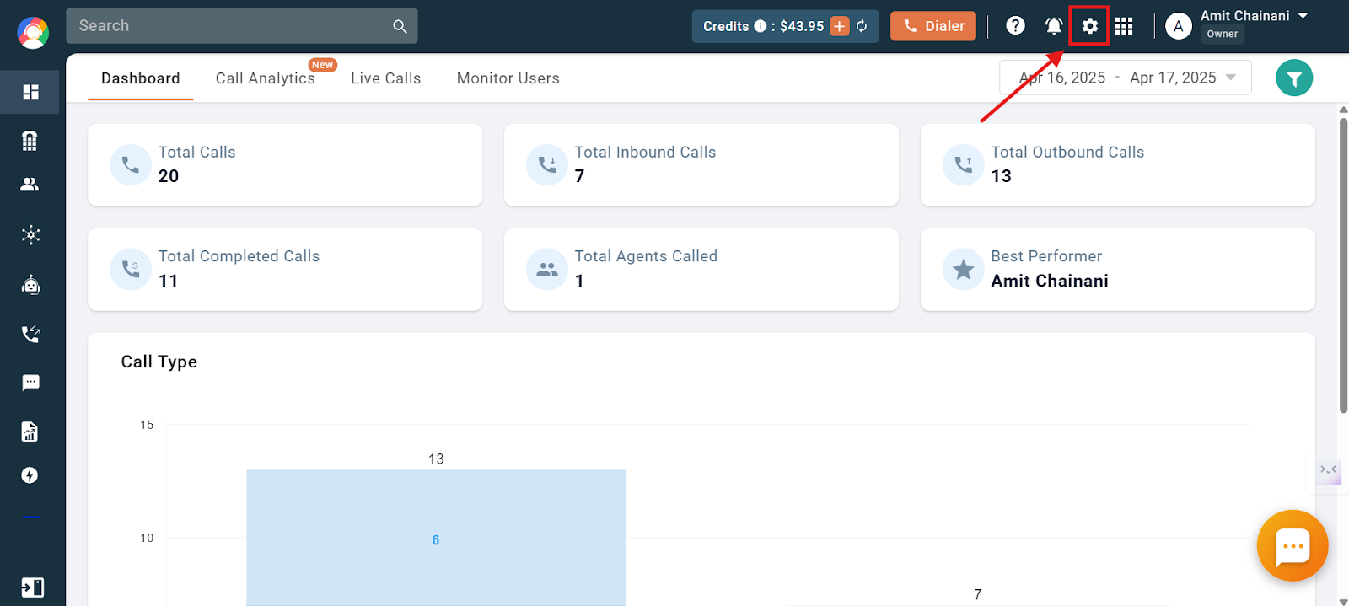The image size is (1349, 606).
Task: Open the messages chat sidebar icon
Action: tap(31, 383)
